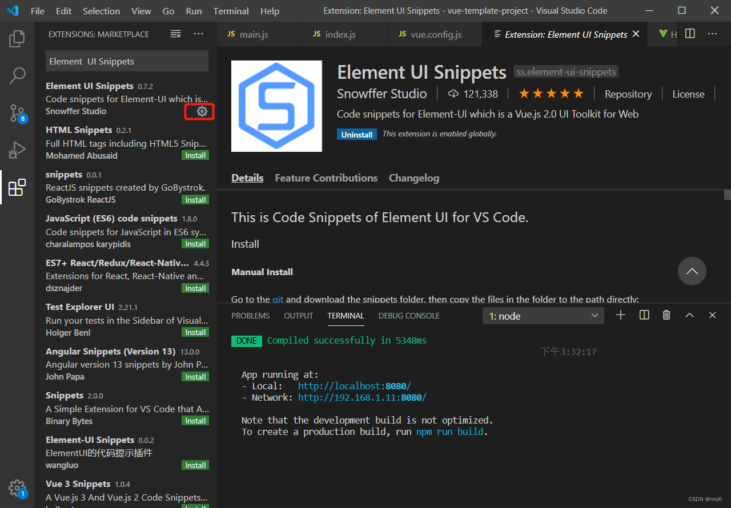Click the five-star rating of the extension
This screenshot has width=731, height=508.
point(551,94)
